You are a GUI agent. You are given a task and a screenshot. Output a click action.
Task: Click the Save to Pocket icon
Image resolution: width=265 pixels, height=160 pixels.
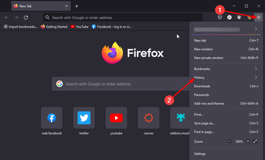coord(220,17)
